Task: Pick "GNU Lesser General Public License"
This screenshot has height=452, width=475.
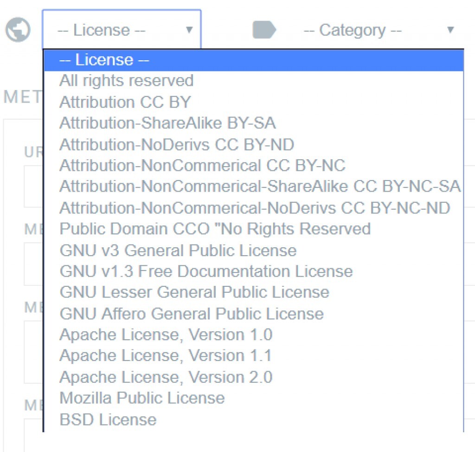Action: point(194,292)
